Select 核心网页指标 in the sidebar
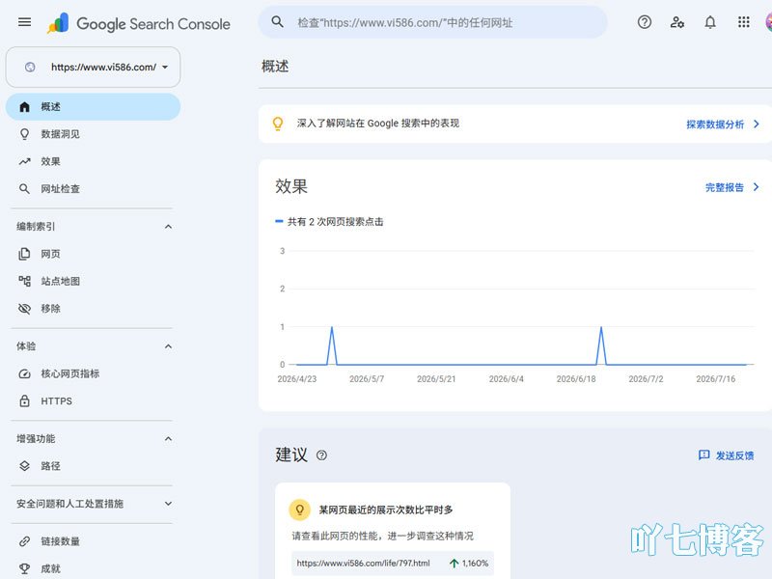Image resolution: width=772 pixels, height=579 pixels. coord(93,373)
